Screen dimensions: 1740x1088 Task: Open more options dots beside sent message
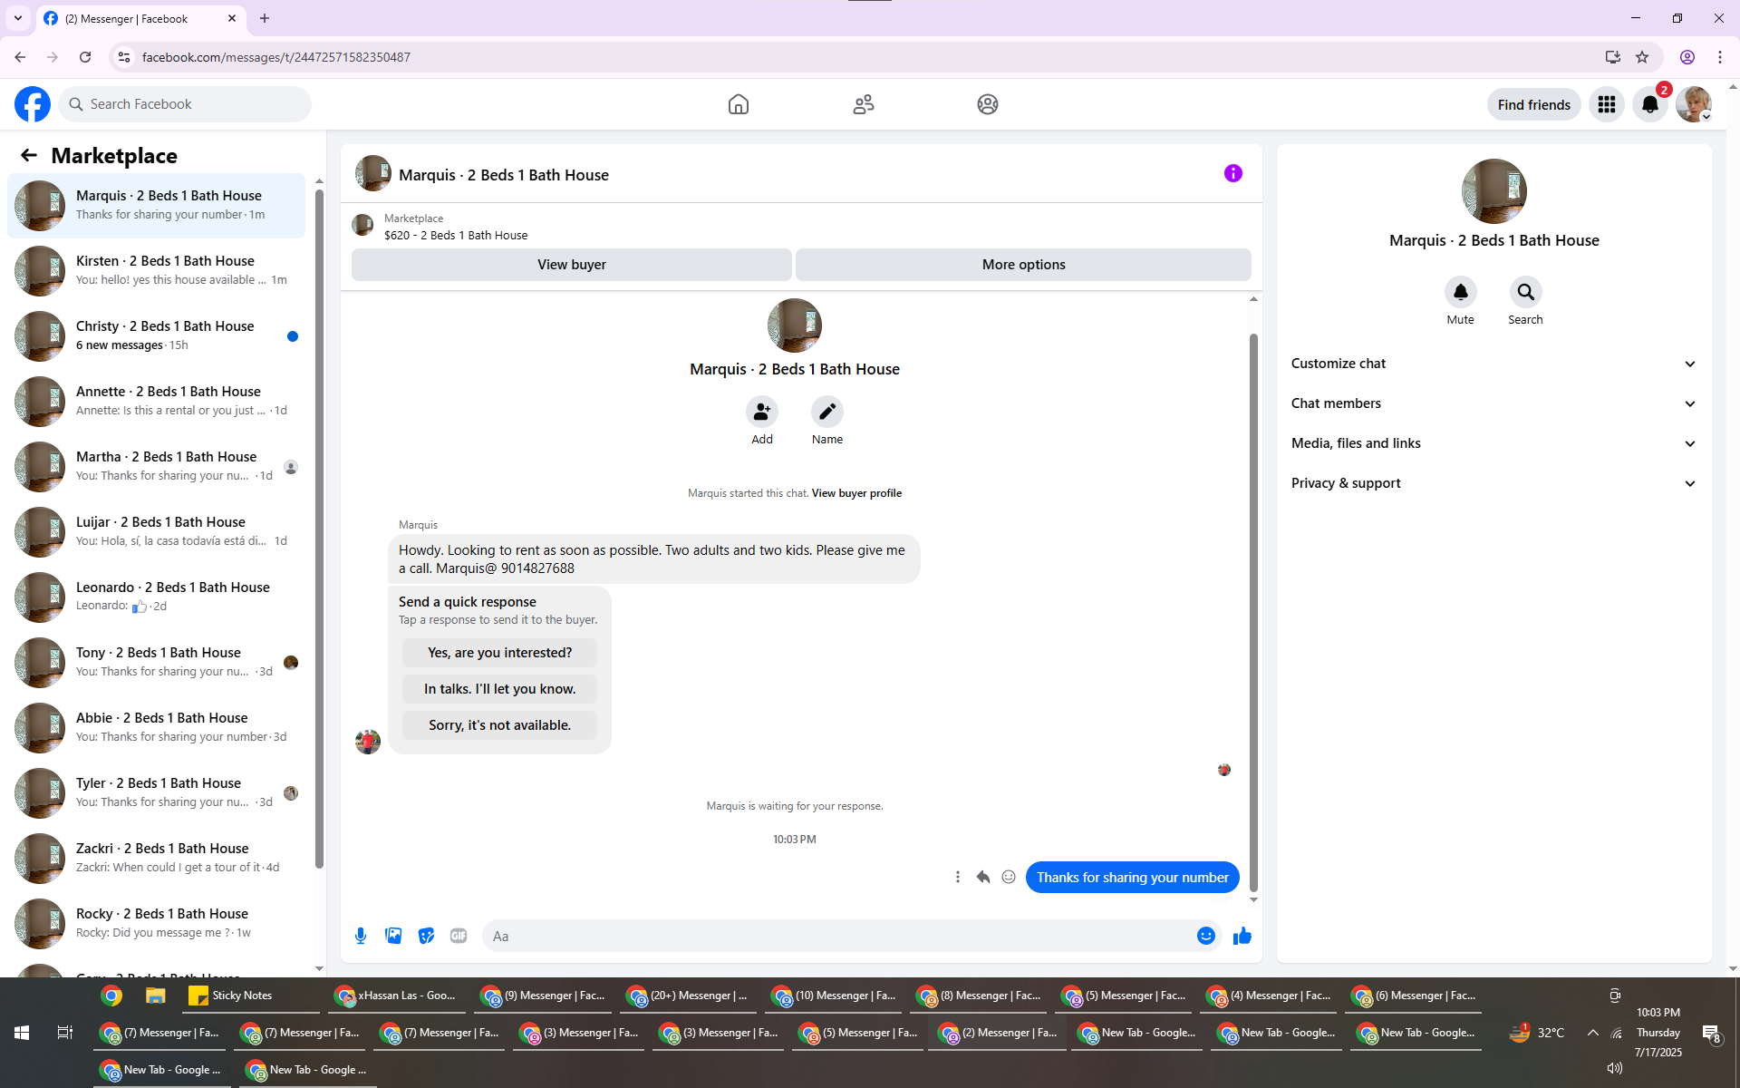[958, 877]
